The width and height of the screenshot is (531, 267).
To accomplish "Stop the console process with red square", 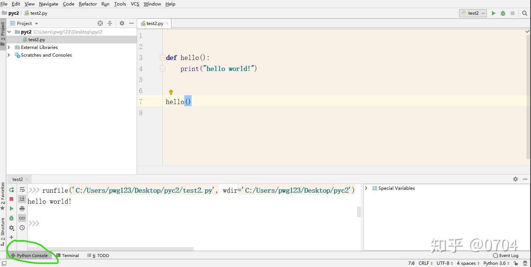I will tap(11, 199).
